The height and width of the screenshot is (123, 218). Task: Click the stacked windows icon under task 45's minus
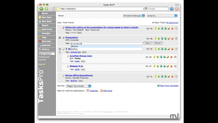coord(60,52)
